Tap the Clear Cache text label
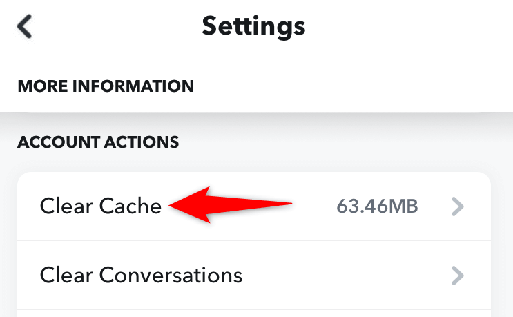The image size is (513, 317). [x=101, y=206]
